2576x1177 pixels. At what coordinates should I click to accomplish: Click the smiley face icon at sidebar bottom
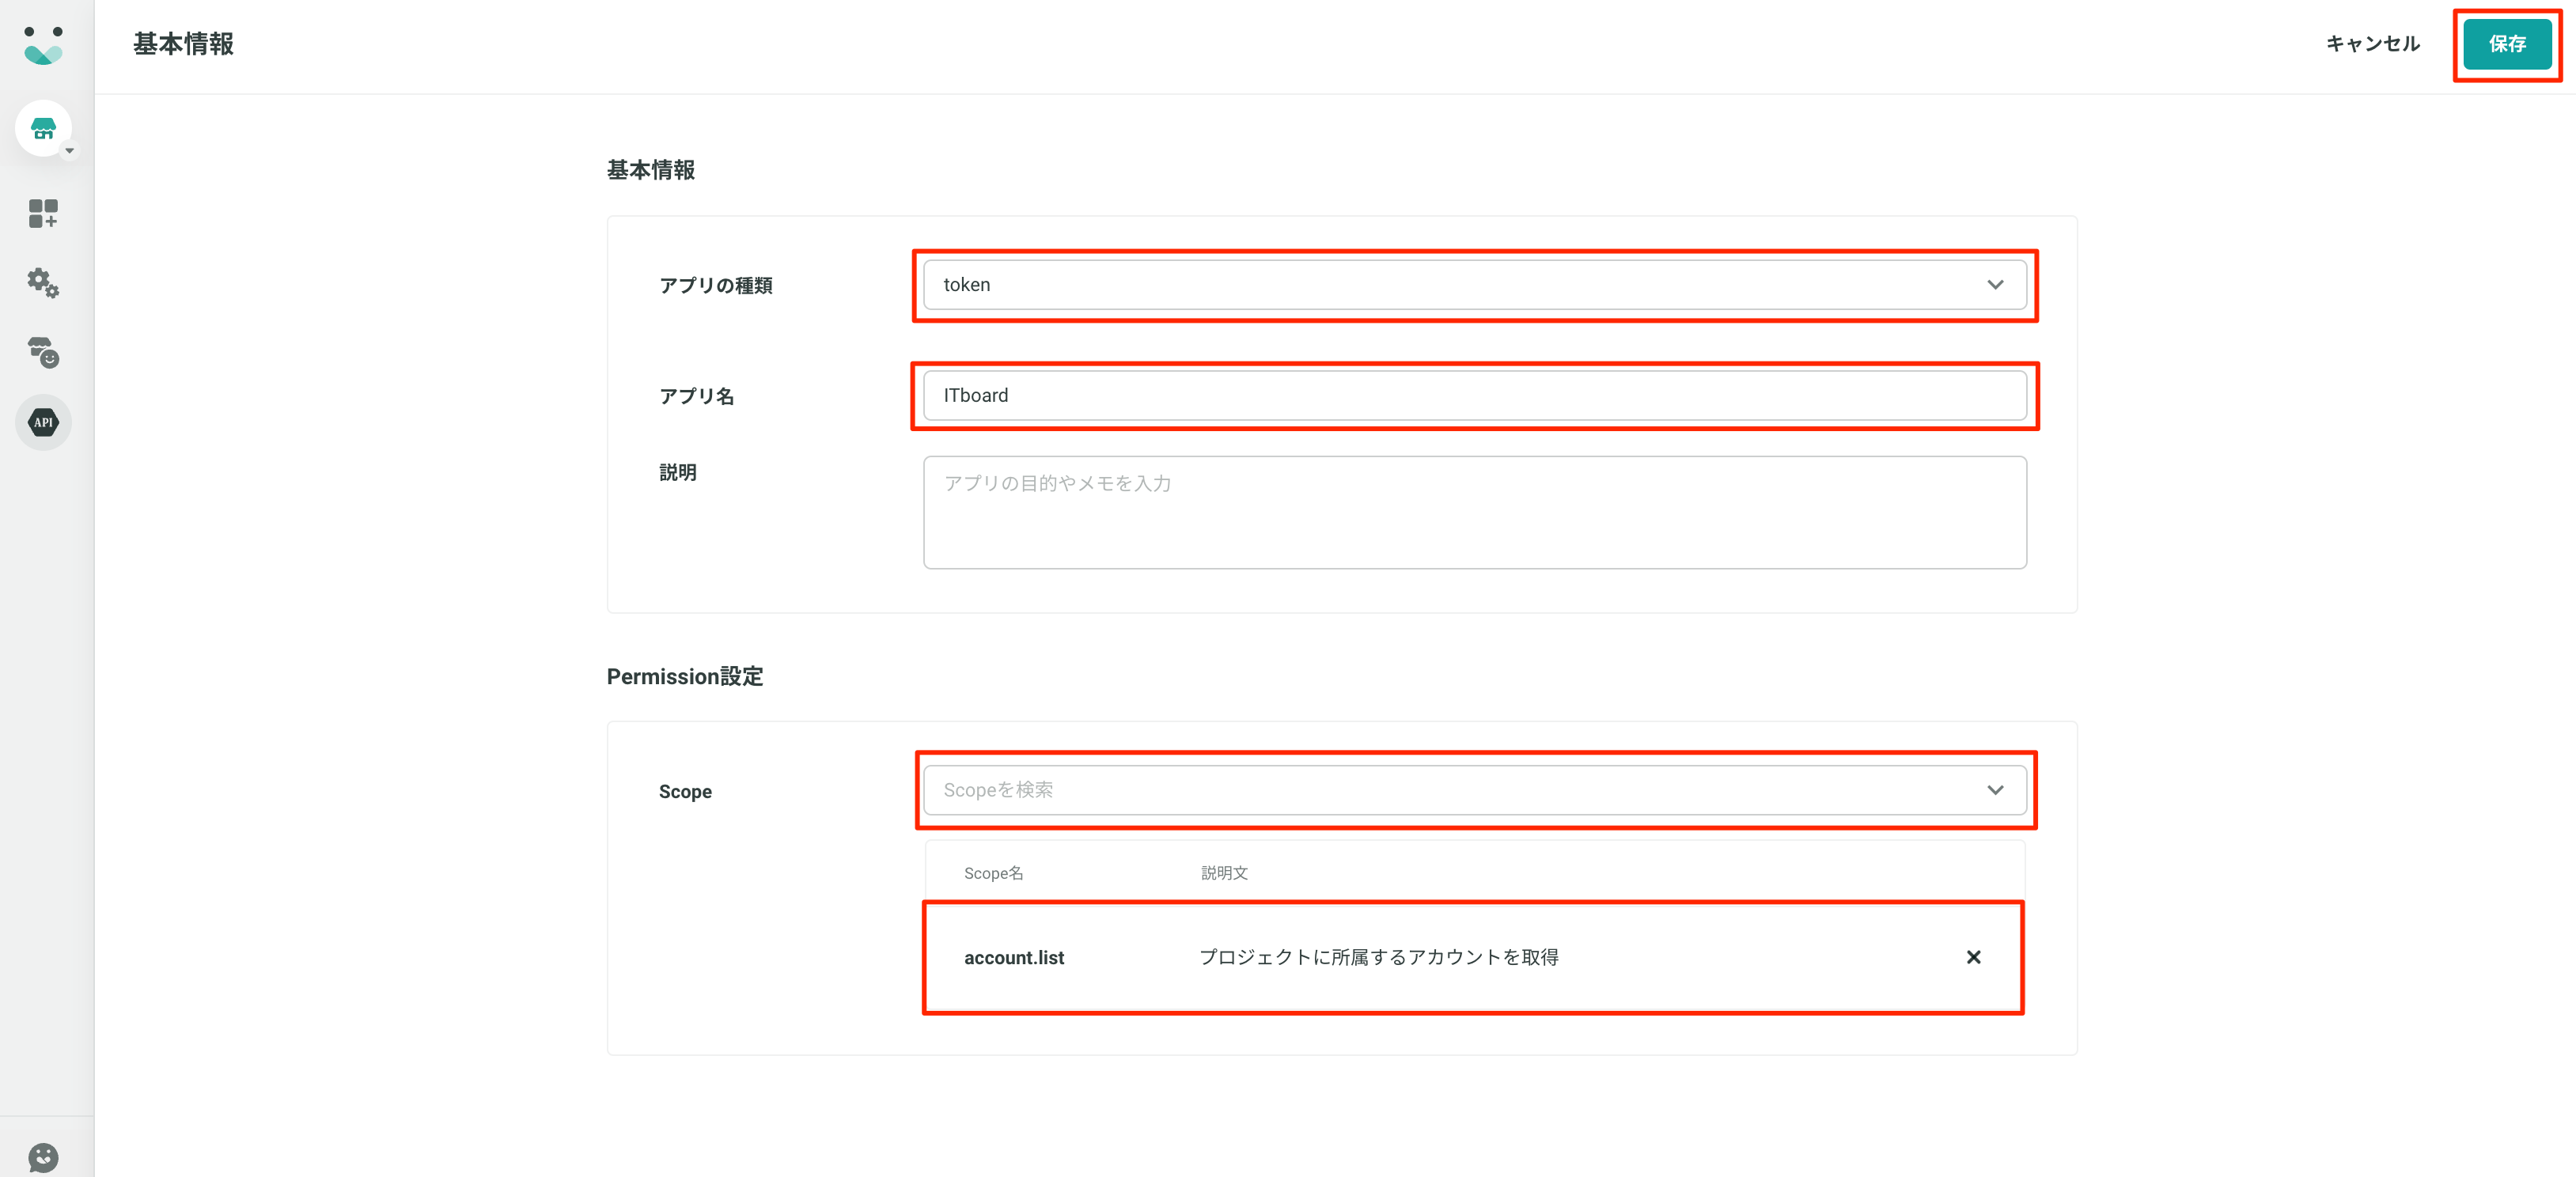coord(43,1157)
